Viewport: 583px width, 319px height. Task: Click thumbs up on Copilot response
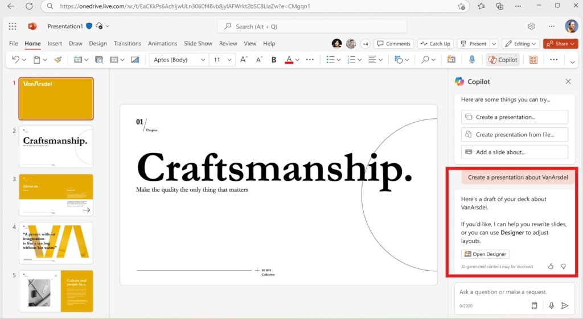551,266
